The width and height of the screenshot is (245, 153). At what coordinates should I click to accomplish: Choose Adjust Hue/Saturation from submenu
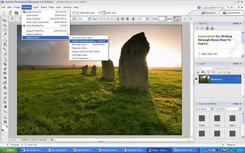point(88,41)
